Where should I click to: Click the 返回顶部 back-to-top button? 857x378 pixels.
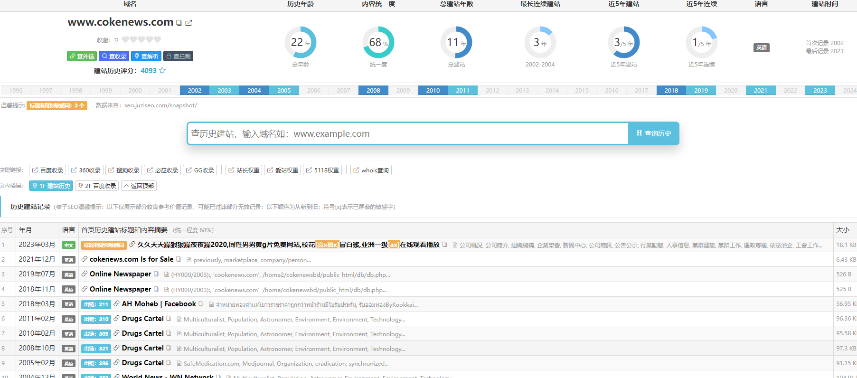pyautogui.click(x=139, y=186)
